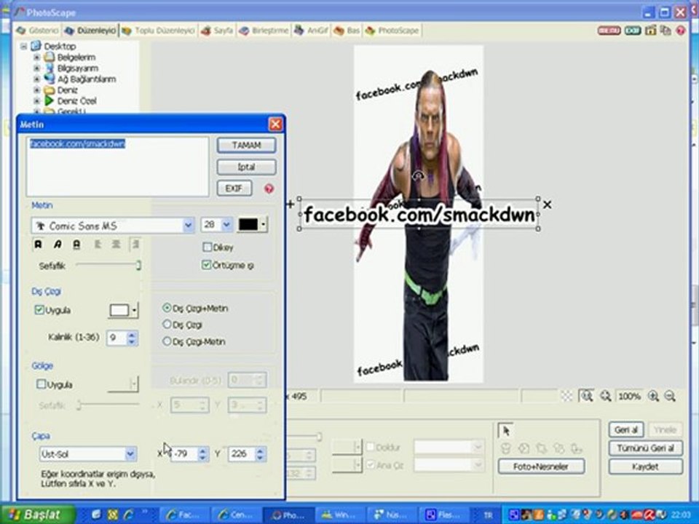Click the Tümünü Geri al button
Screen dimensions: 699x524
click(645, 448)
